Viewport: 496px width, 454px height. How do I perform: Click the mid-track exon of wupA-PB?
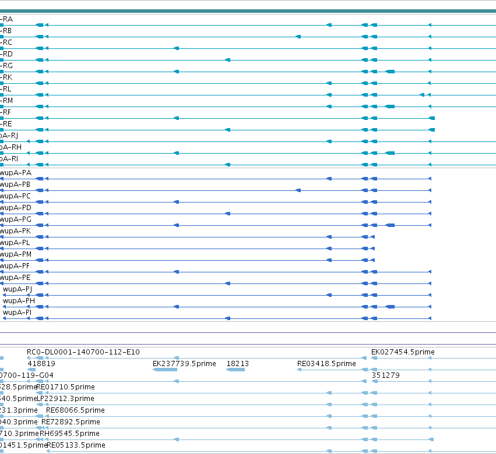(x=298, y=190)
